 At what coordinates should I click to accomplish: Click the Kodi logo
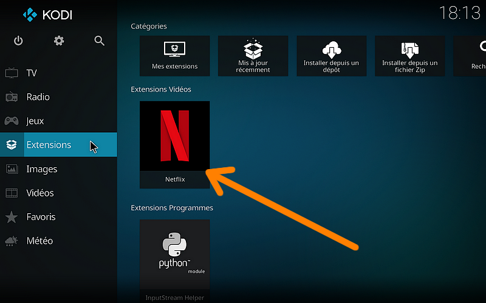[47, 15]
